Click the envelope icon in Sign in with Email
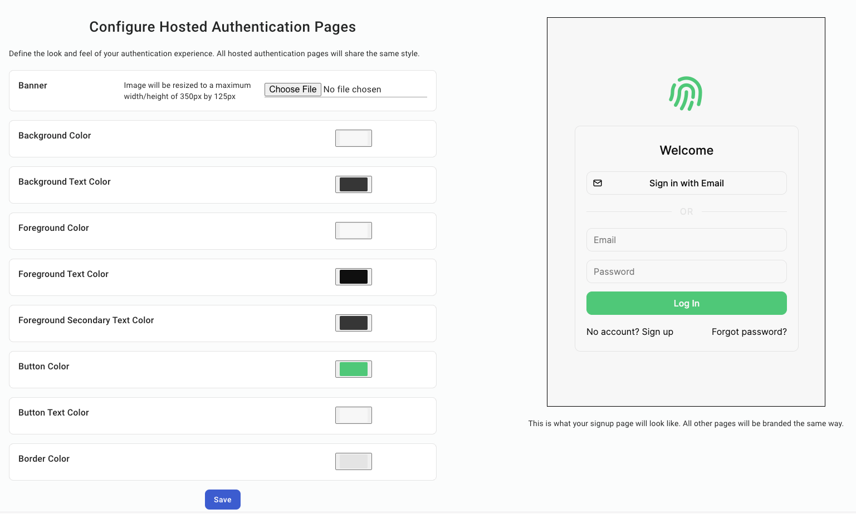856x514 pixels. coord(598,183)
